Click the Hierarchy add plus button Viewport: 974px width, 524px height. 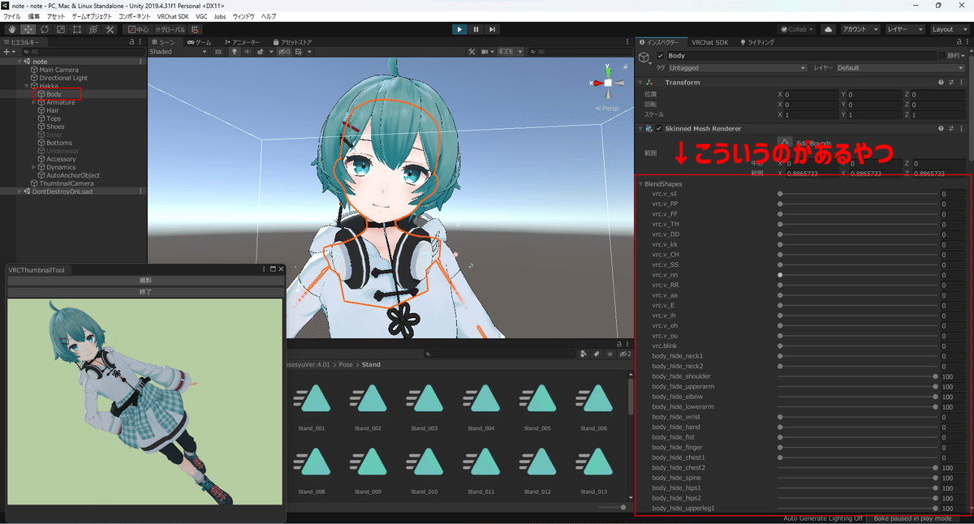coord(8,52)
